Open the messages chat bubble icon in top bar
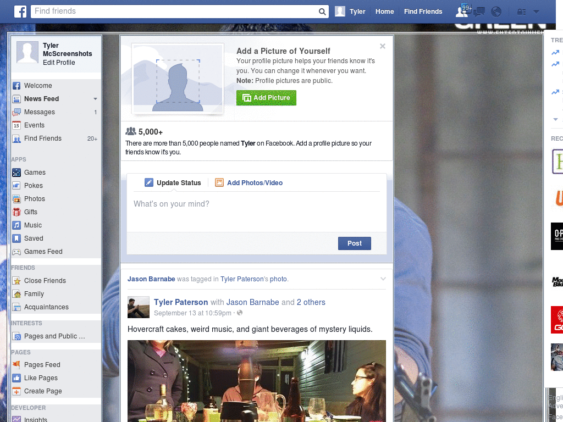Screen dimensions: 563x422 tap(479, 12)
